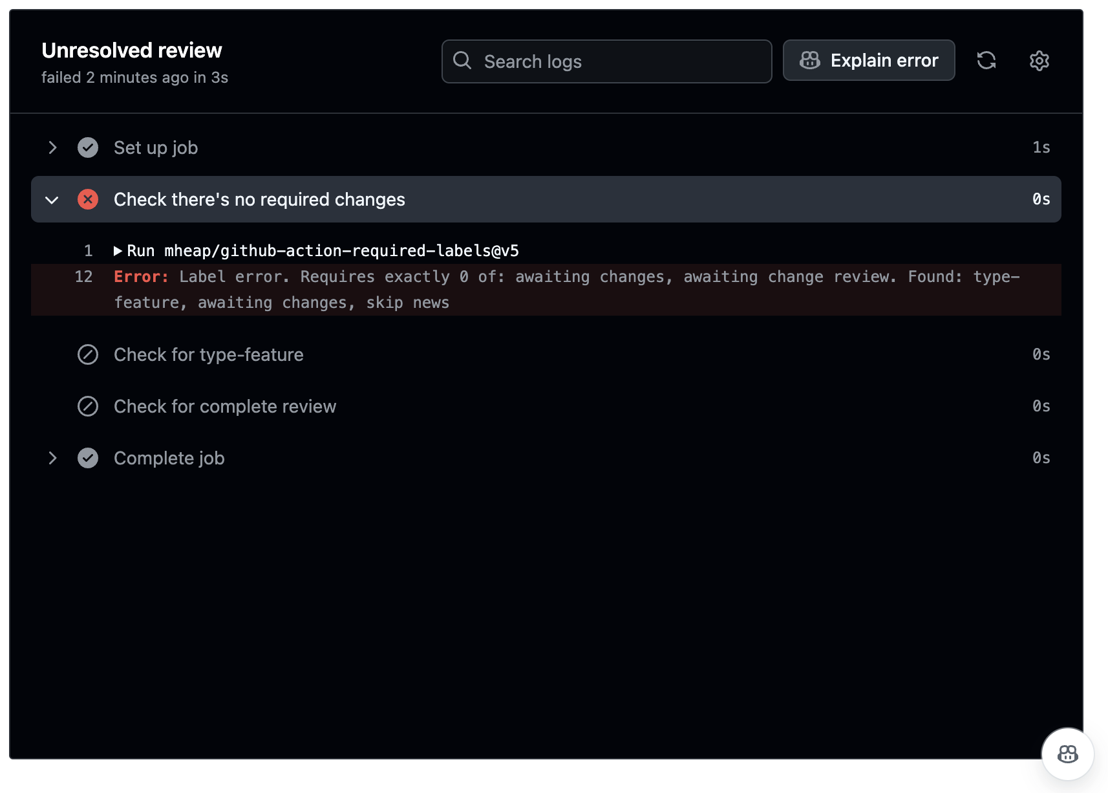Expand the Run mheap/github-action-required-labels@v5 triangle
The image size is (1108, 793).
(118, 251)
